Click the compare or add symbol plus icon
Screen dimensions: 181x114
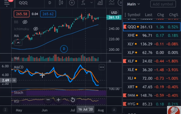[72, 3]
